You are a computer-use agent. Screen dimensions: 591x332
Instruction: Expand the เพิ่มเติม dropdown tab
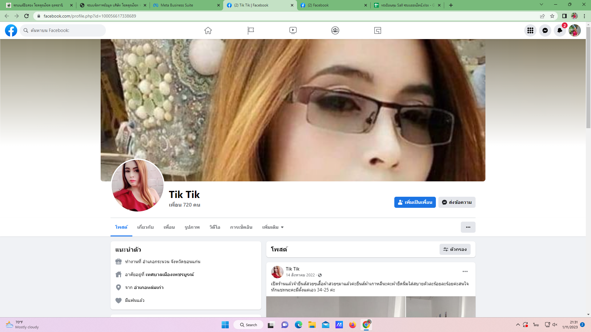[273, 227]
